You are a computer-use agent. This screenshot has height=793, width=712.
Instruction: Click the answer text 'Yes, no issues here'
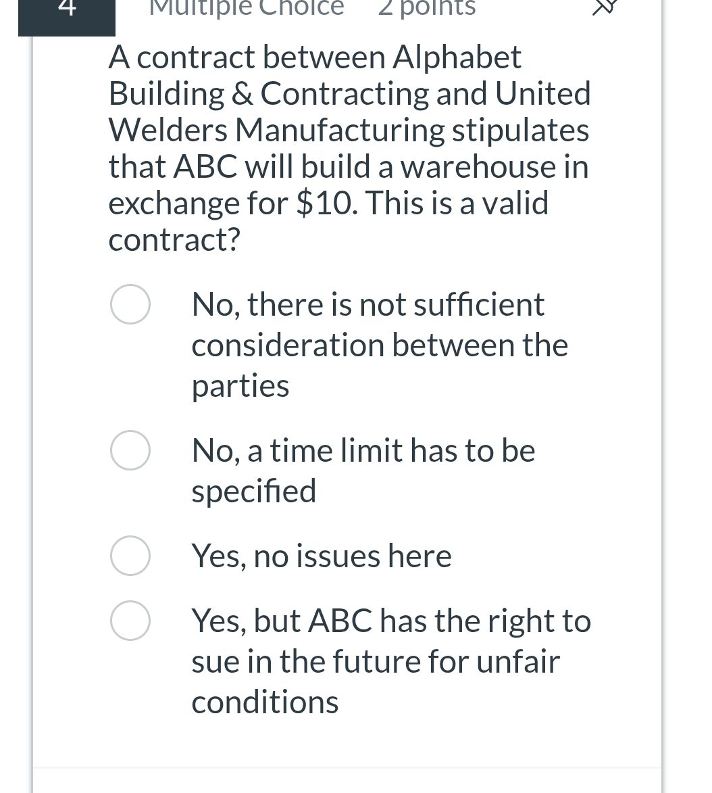click(322, 555)
